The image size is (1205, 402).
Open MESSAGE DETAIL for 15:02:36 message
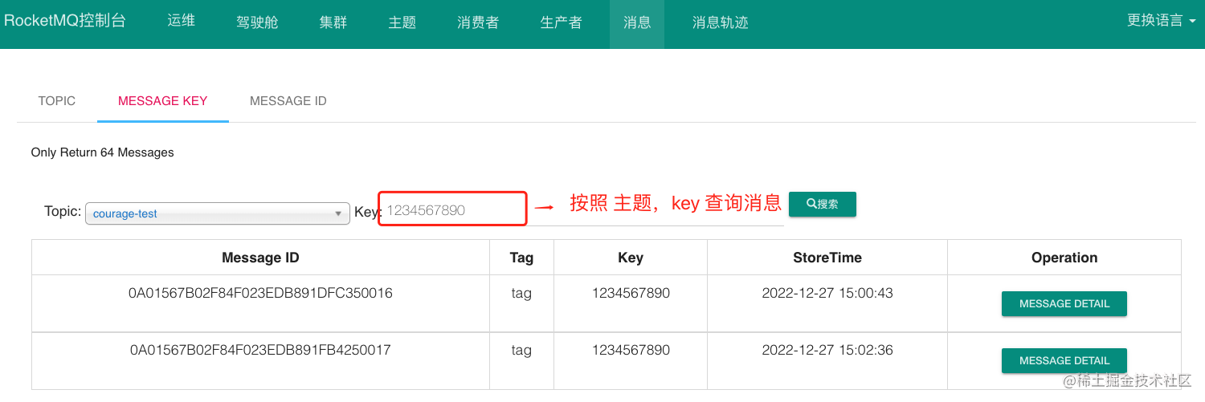pos(1064,361)
